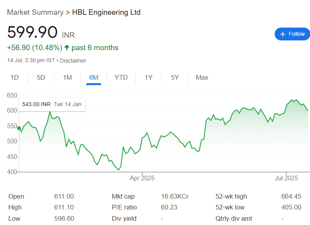The image size is (310, 225).
Task: Click the Jul 2025 axis label
Action: [x=286, y=178]
